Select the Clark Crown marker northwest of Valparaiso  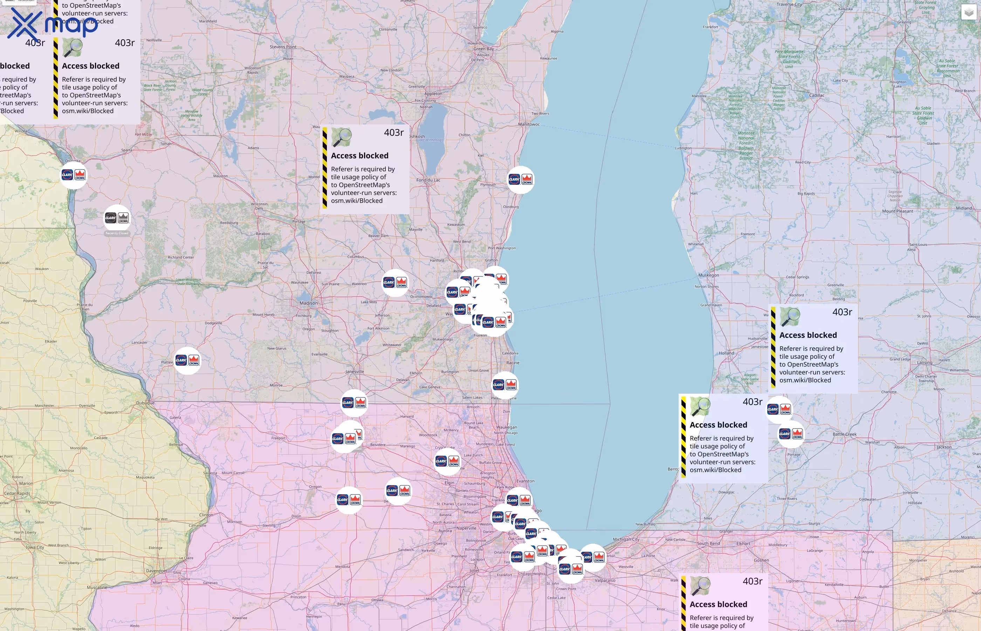(x=571, y=569)
